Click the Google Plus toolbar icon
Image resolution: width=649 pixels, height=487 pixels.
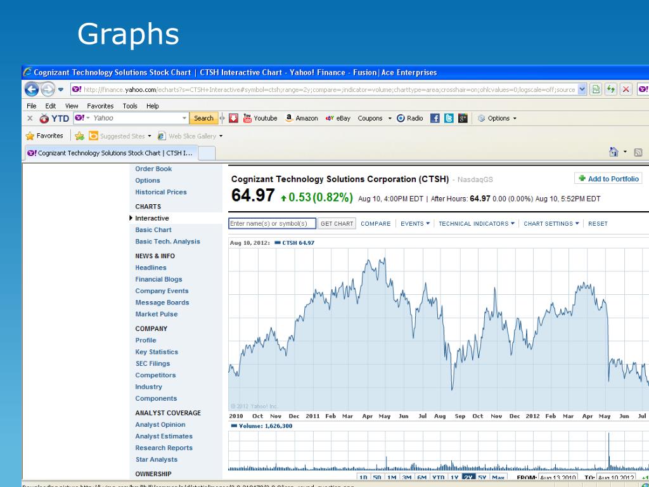463,119
